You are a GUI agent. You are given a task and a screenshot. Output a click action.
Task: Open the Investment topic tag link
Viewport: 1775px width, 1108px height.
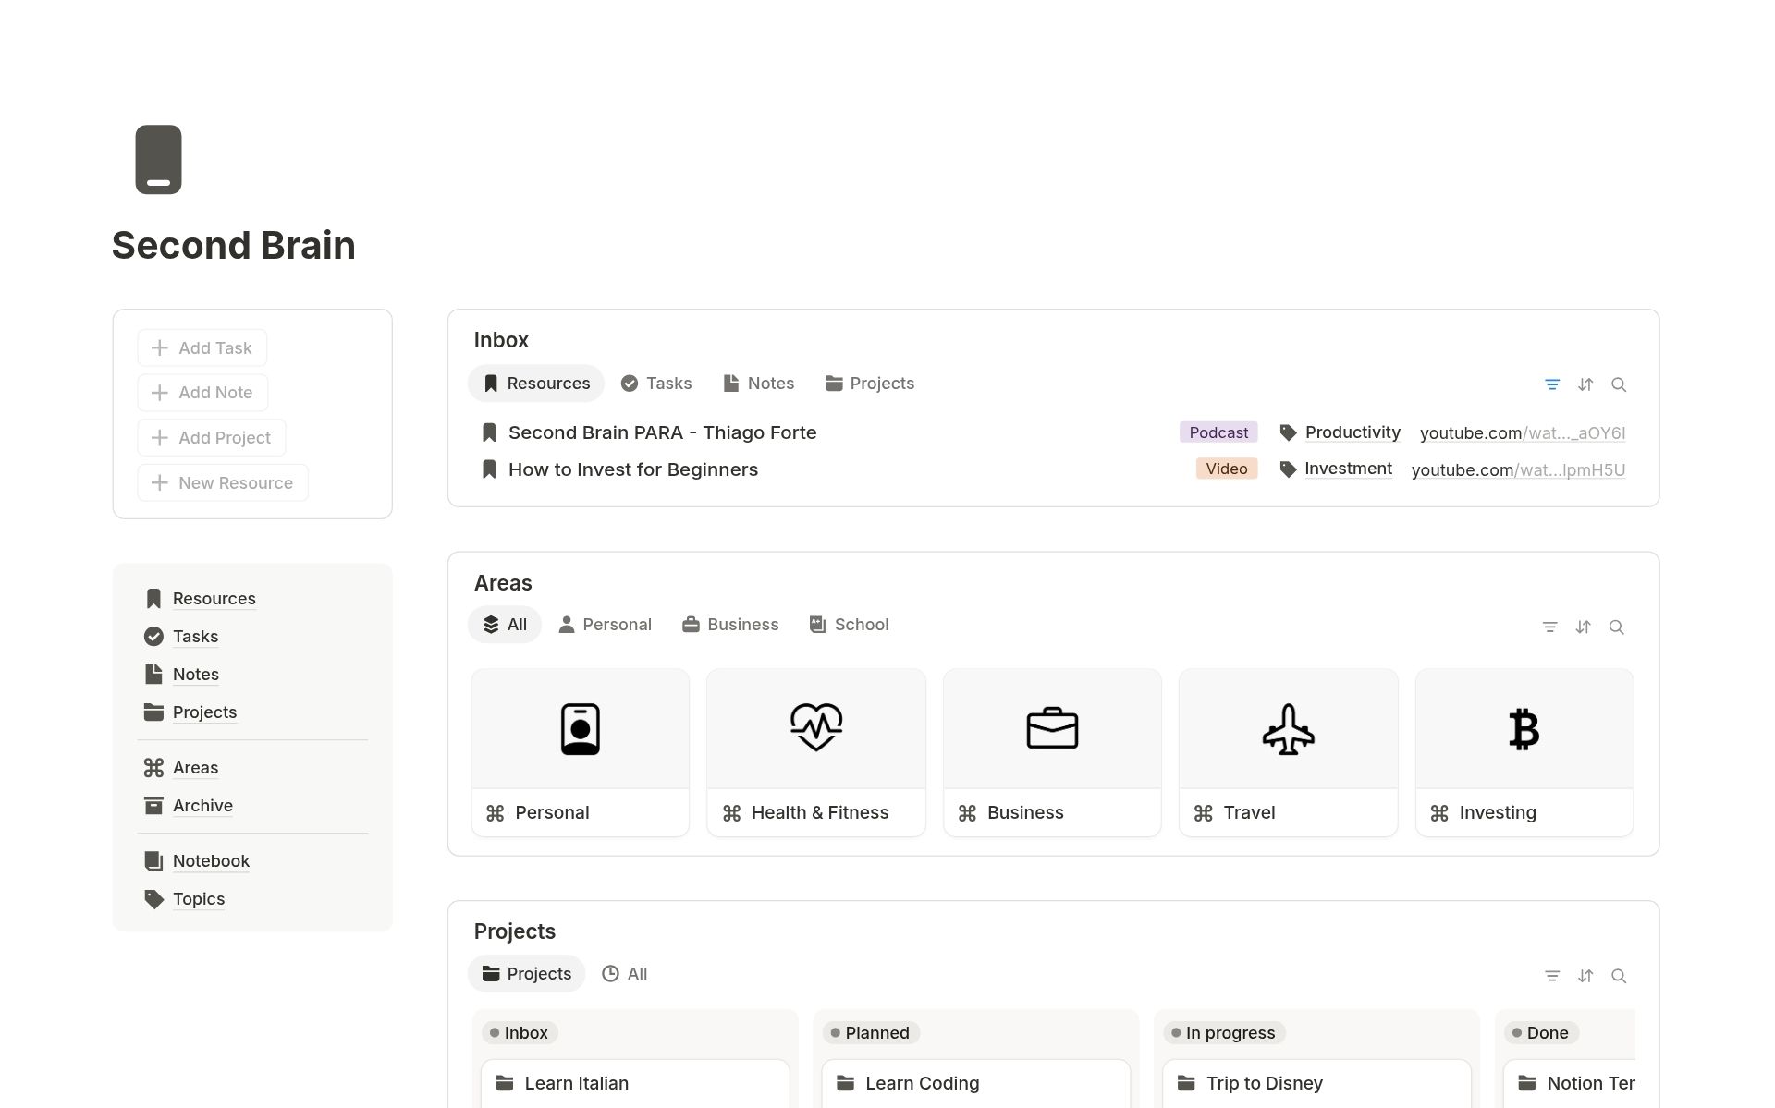click(x=1347, y=469)
